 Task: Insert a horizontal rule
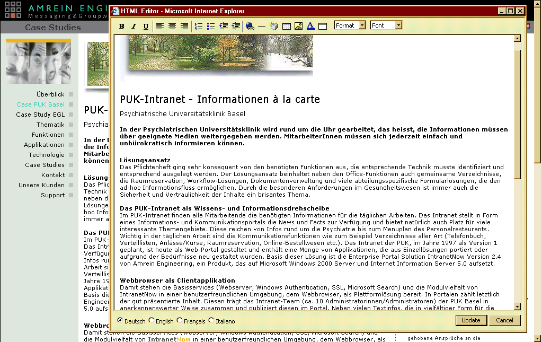pos(262,27)
